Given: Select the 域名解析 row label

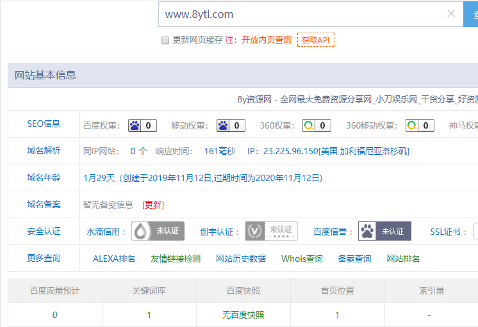Looking at the screenshot, I should (44, 150).
